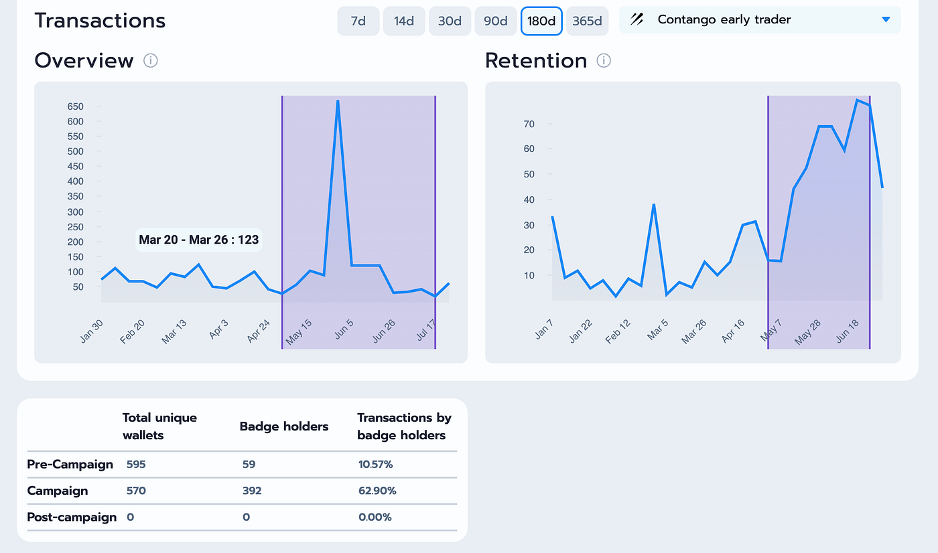The image size is (938, 553).
Task: Click Overview chart left campaign marker line
Action: [282, 222]
